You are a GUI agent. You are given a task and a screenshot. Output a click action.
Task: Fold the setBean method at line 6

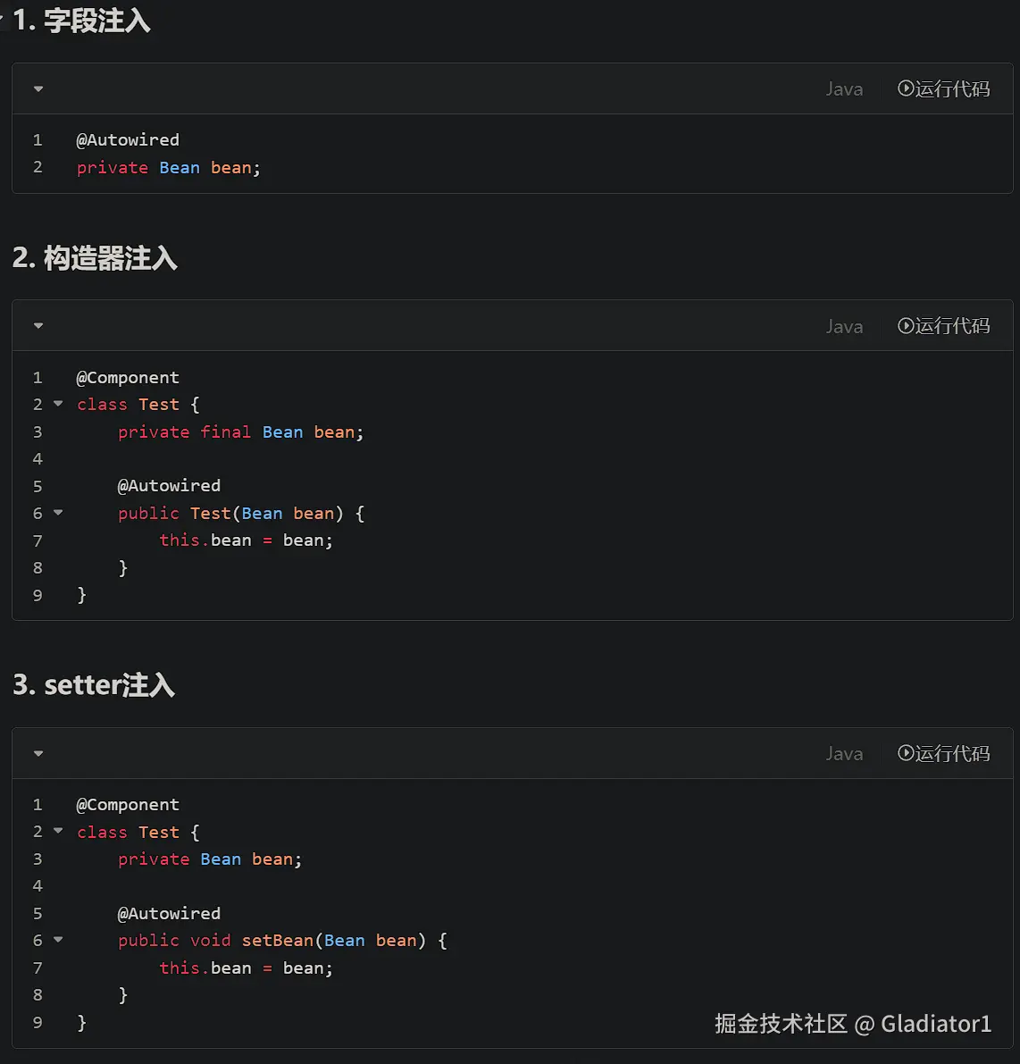point(58,940)
